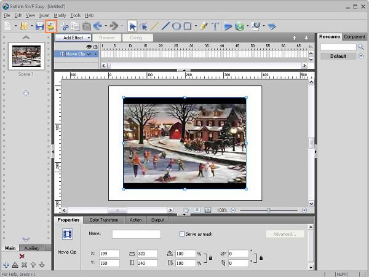
Task: Save the project using the floppy icon
Action: pyautogui.click(x=40, y=26)
